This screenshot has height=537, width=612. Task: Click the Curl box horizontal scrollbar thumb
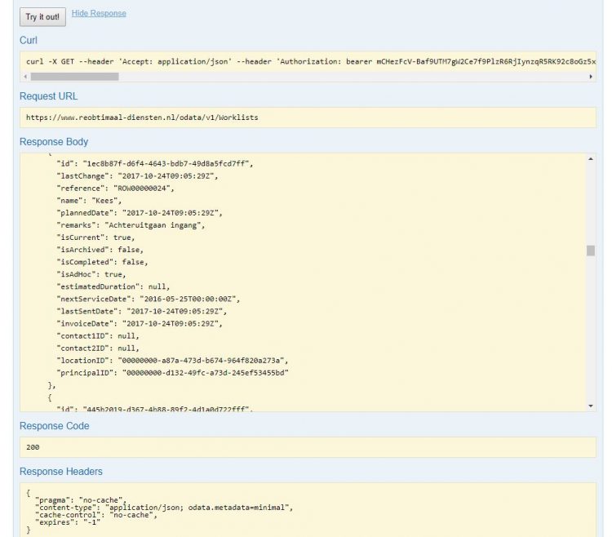pyautogui.click(x=74, y=76)
